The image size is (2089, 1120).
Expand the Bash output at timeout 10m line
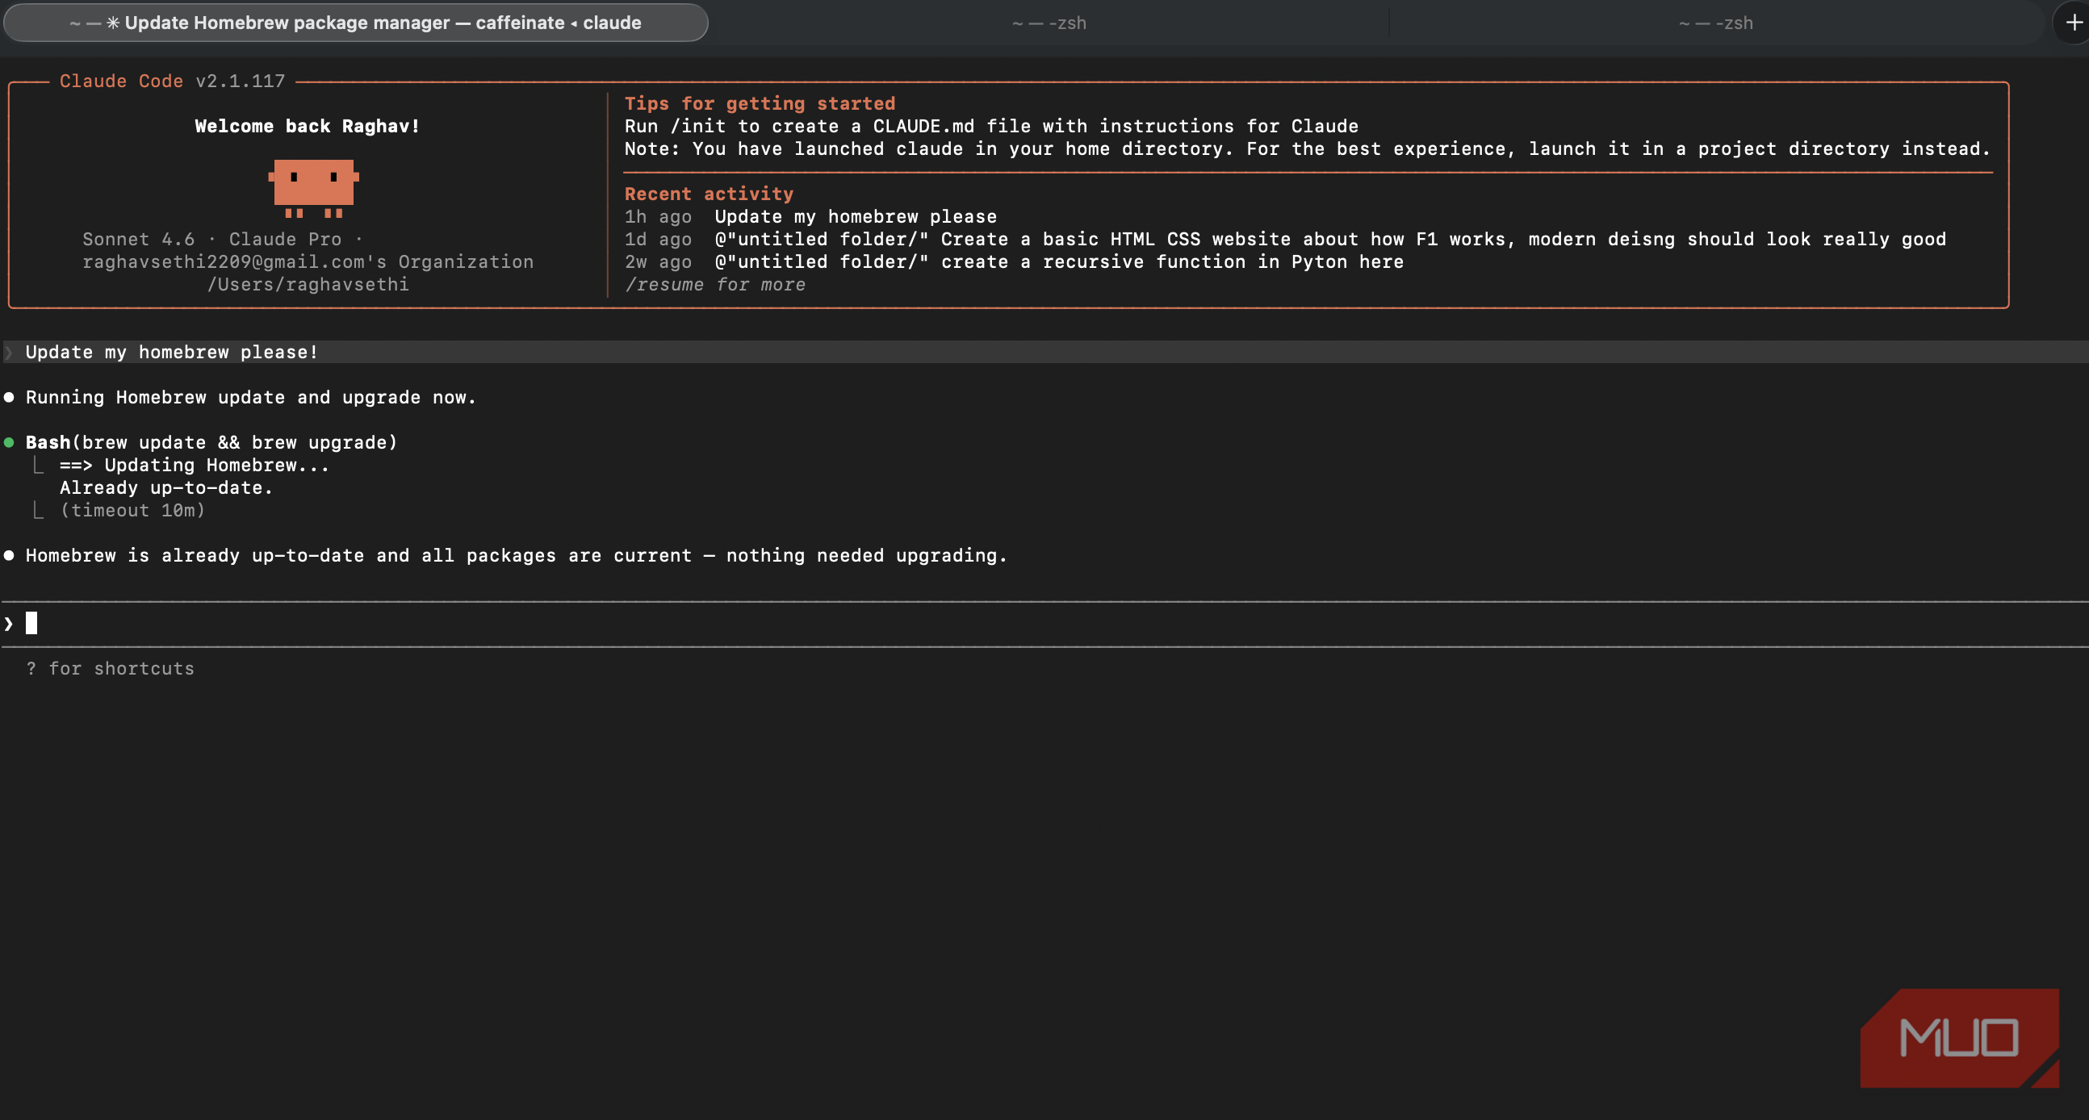coord(132,511)
